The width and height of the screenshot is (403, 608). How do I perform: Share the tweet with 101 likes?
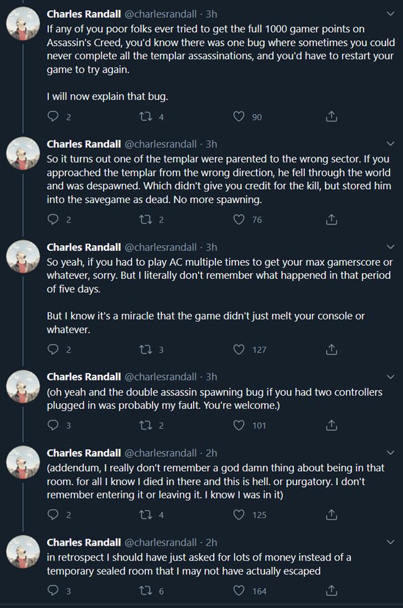(x=332, y=425)
